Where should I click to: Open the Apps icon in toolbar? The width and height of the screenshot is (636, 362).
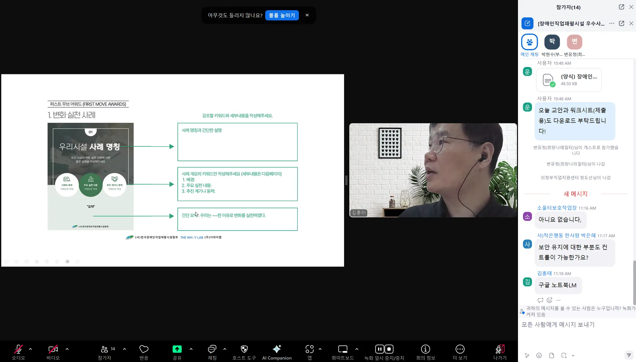point(309,349)
